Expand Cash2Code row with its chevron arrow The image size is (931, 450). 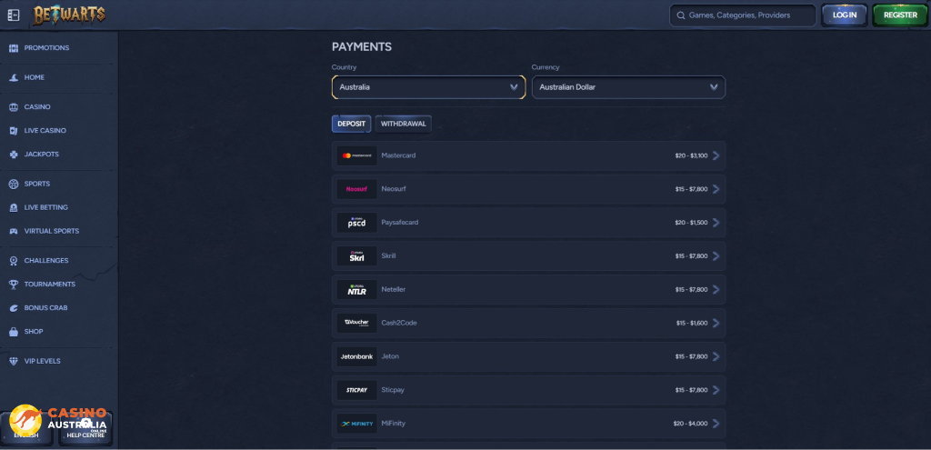pos(716,323)
